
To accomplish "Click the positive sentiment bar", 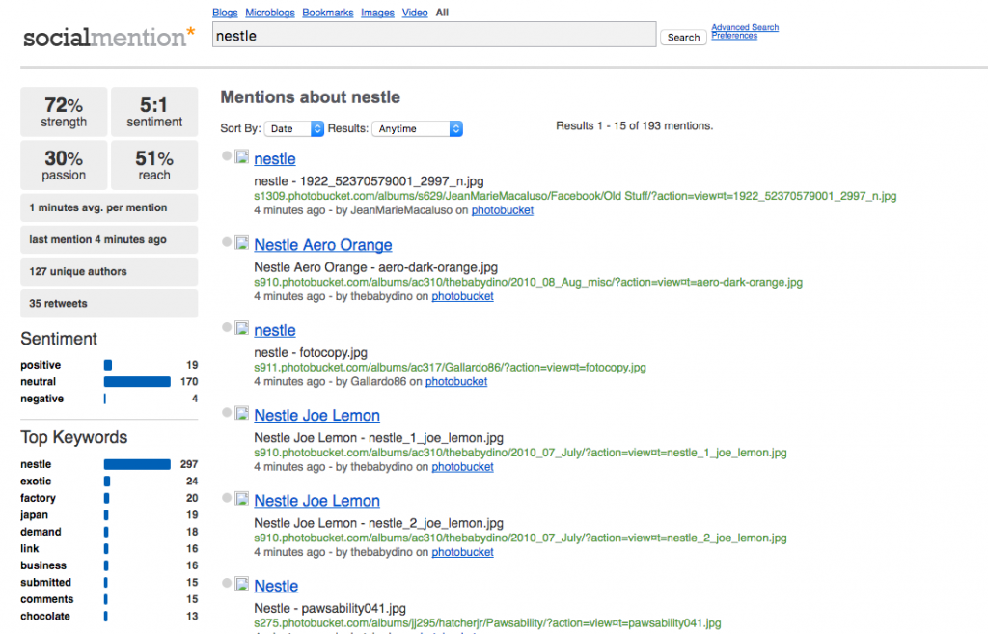I will click(x=108, y=365).
